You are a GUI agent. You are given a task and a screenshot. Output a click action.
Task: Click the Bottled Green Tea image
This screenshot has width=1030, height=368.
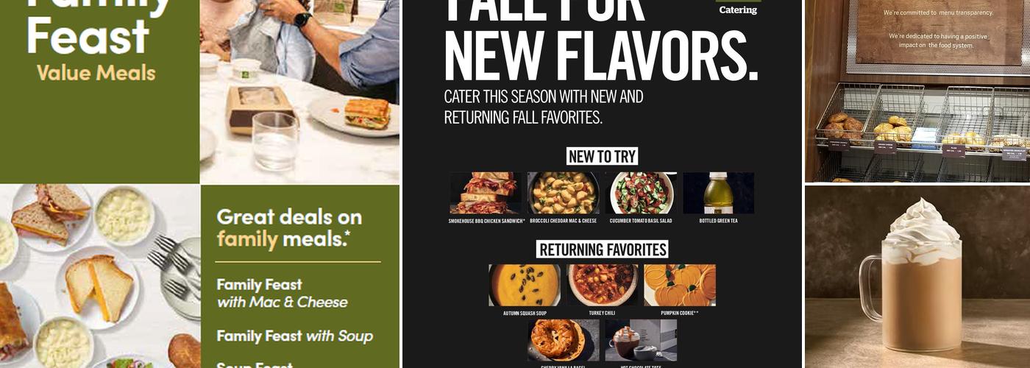pyautogui.click(x=719, y=193)
